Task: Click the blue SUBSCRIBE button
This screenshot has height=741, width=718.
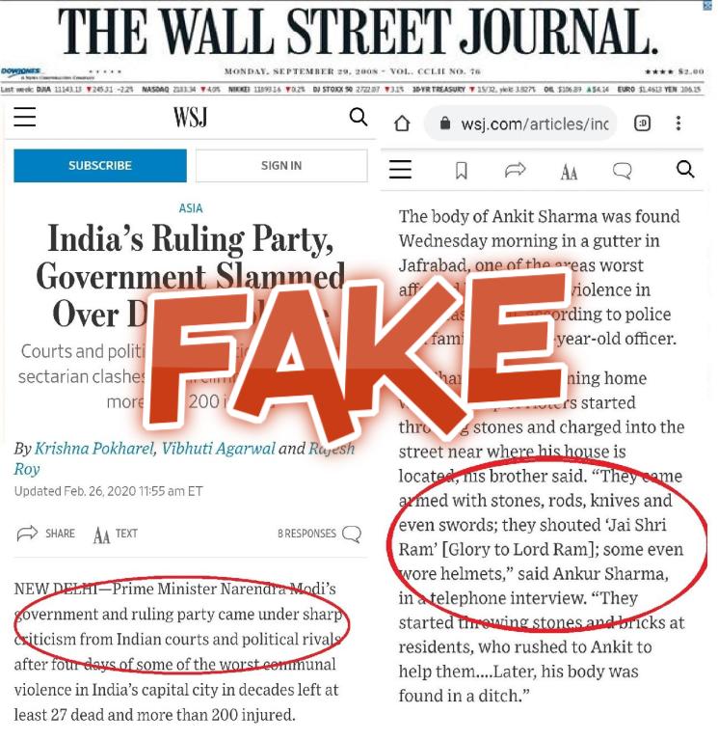Action: (x=100, y=165)
